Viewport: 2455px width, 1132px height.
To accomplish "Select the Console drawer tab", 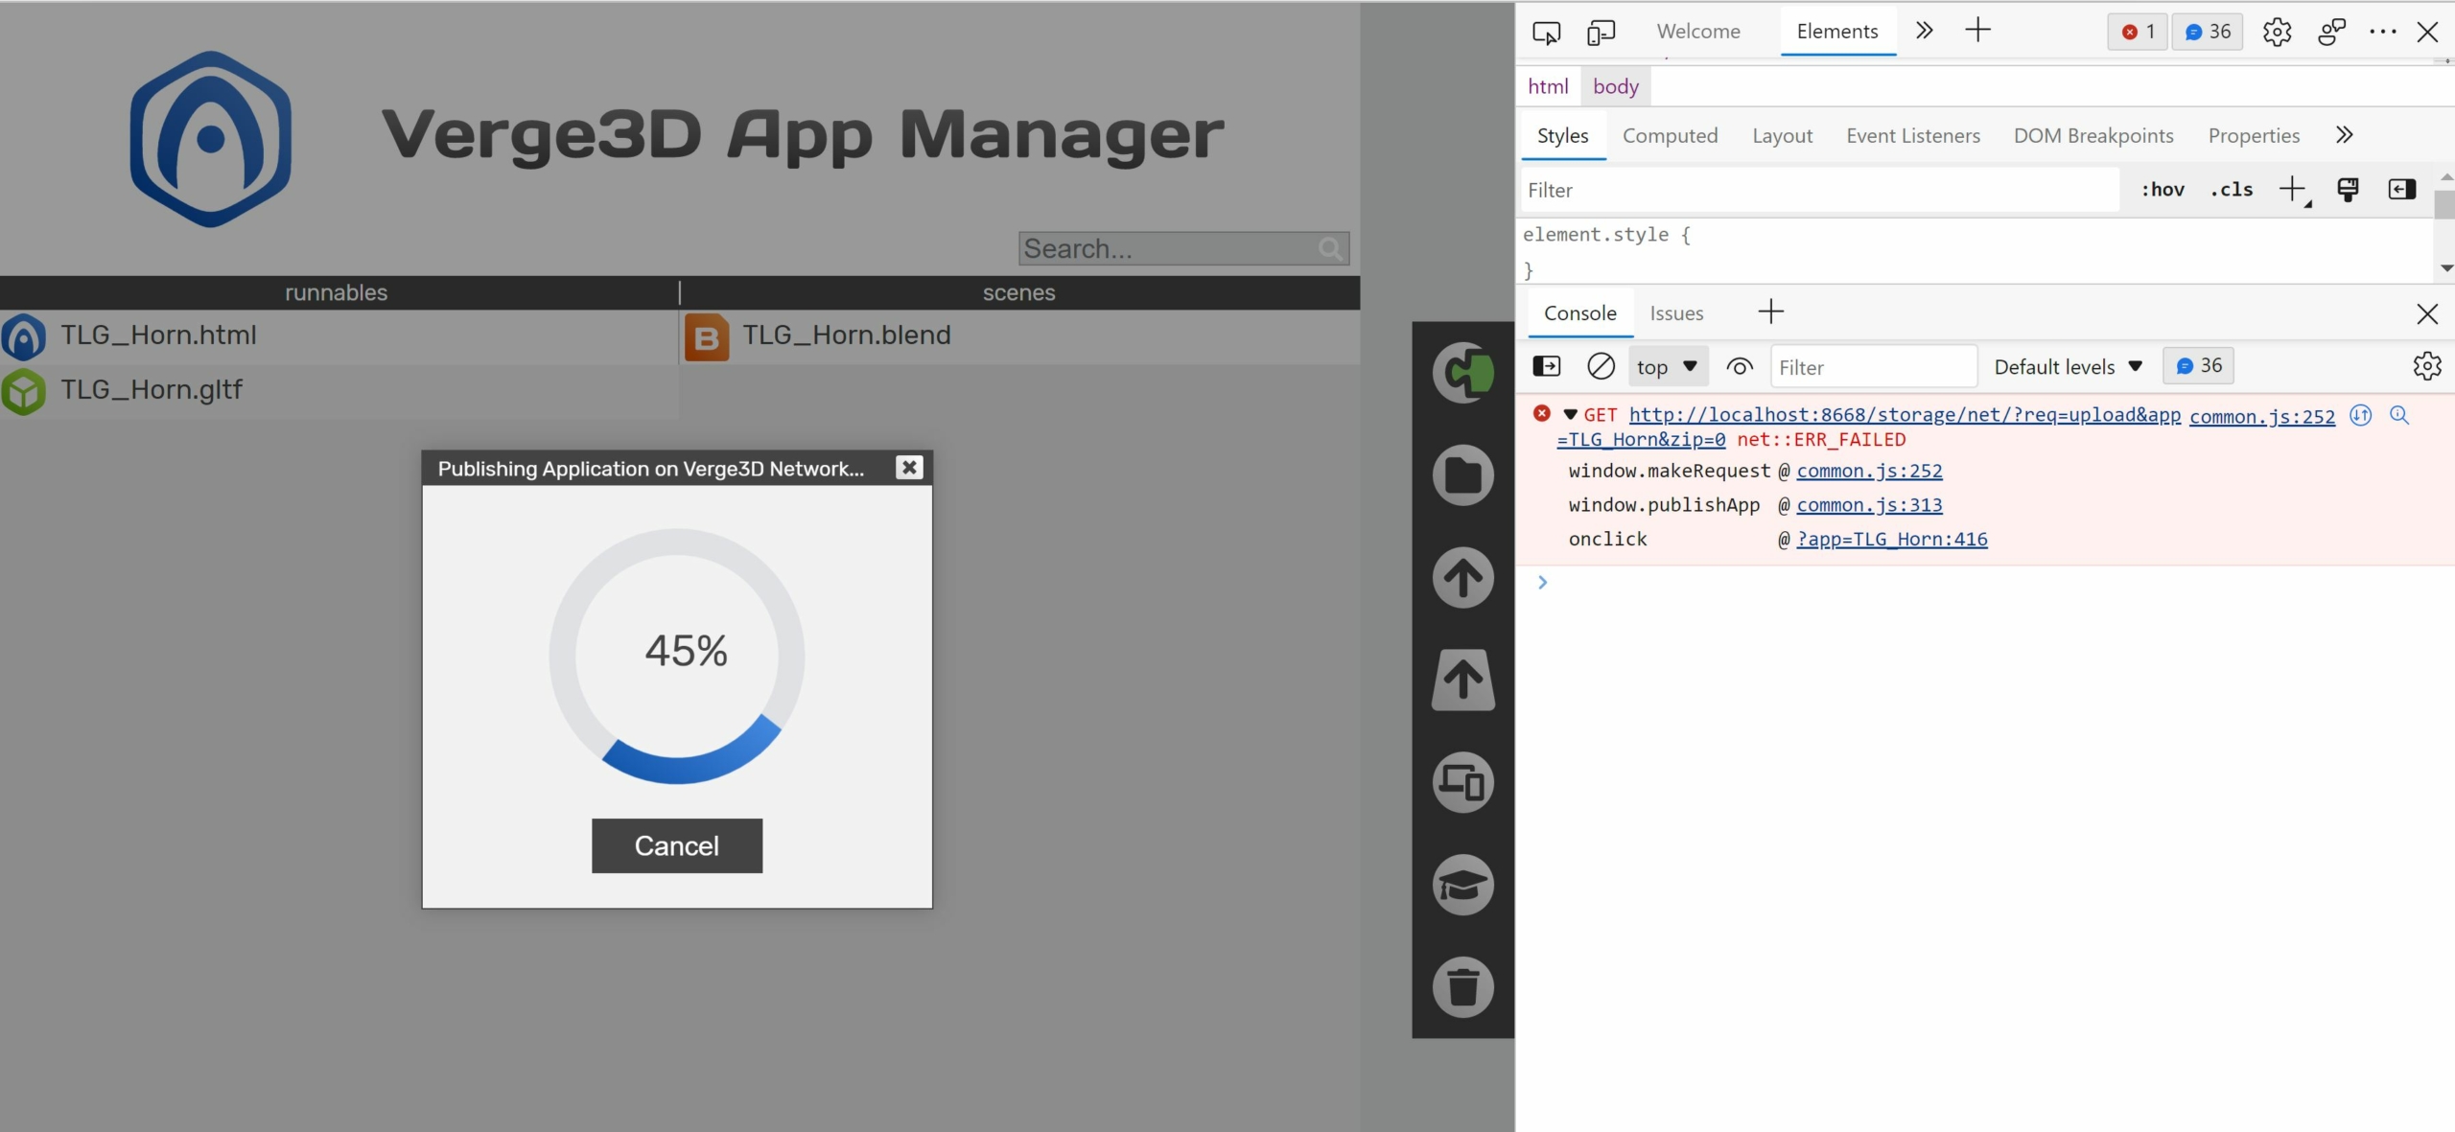I will click(x=1580, y=313).
